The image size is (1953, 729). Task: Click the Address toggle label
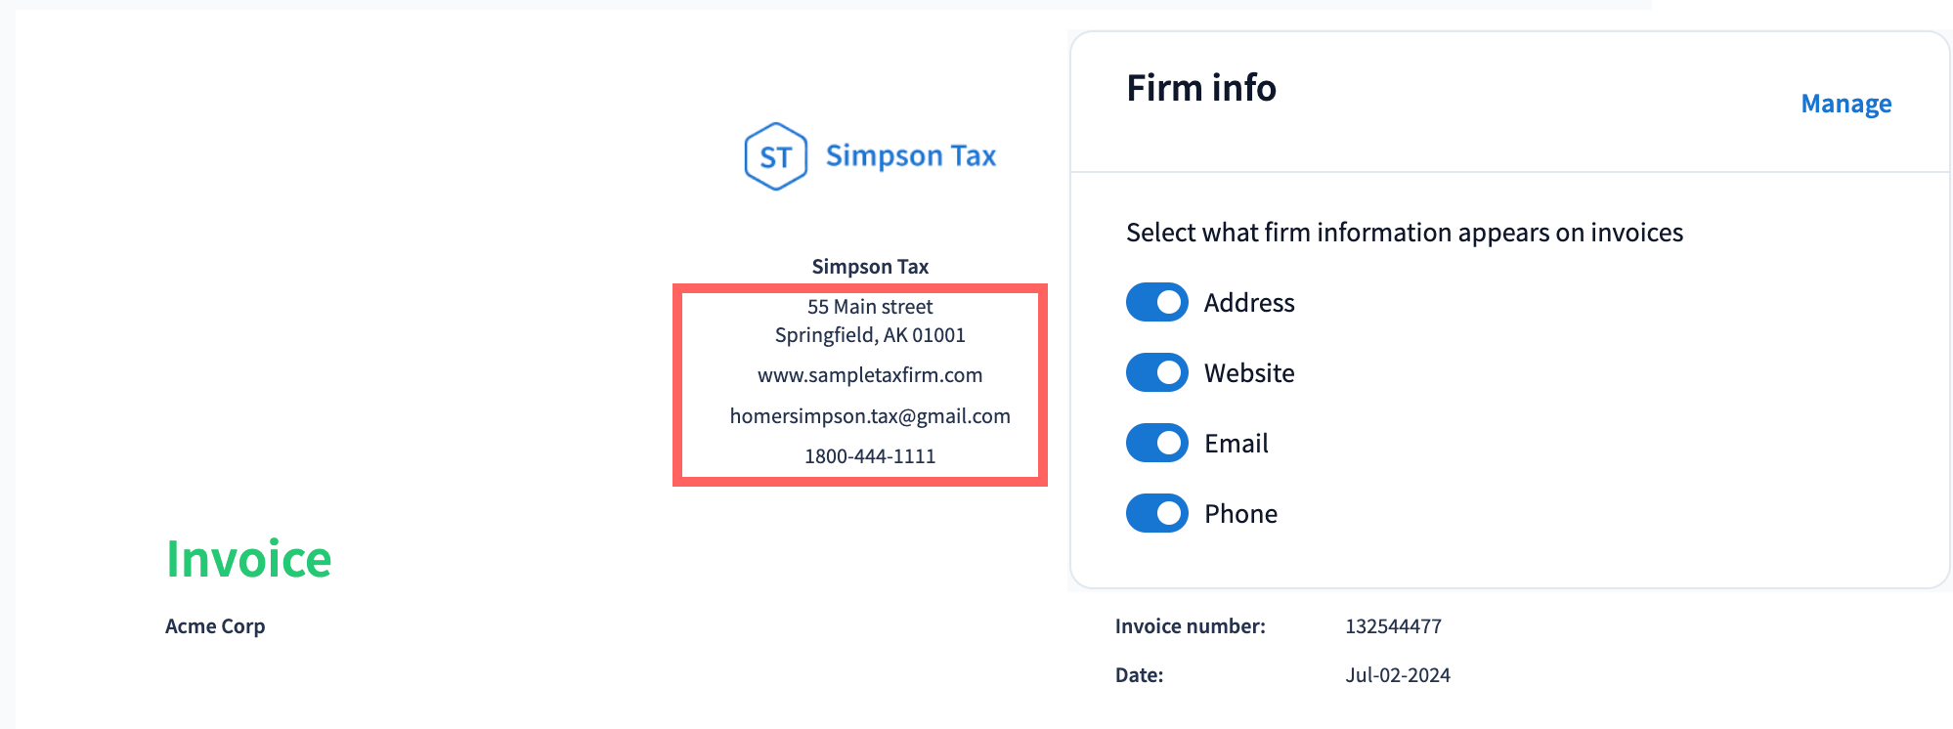[x=1249, y=303]
